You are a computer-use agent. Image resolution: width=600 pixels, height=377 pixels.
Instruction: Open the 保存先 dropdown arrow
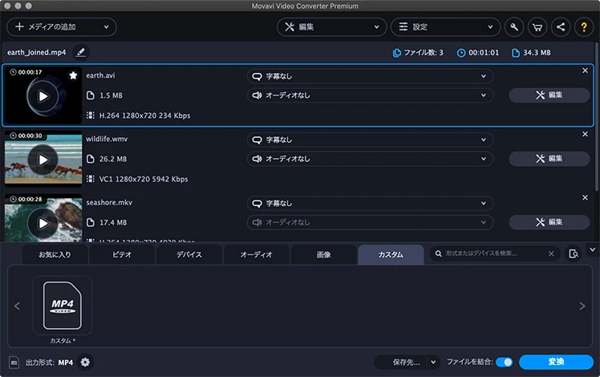click(433, 362)
